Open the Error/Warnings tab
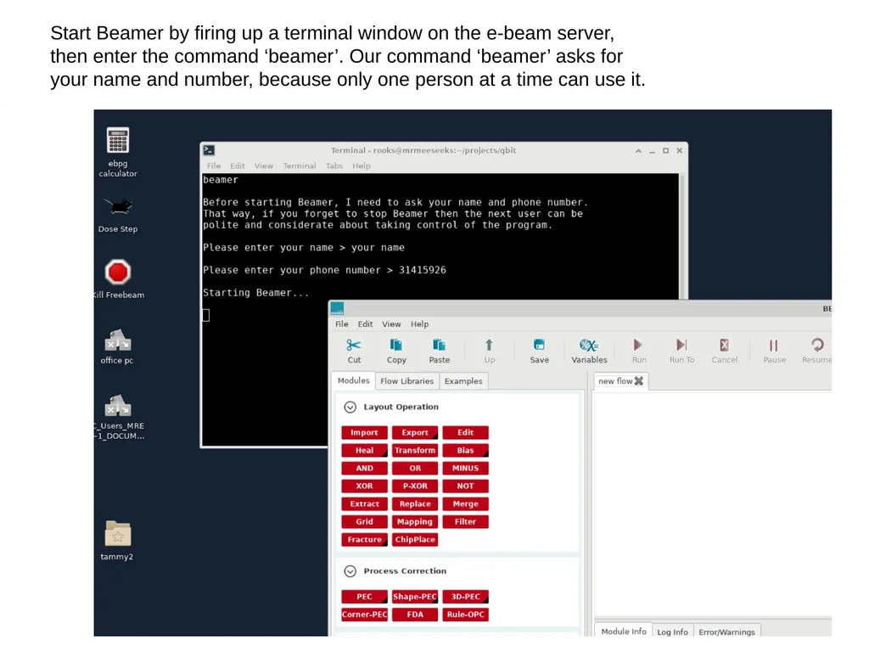869x652 pixels. (x=726, y=632)
